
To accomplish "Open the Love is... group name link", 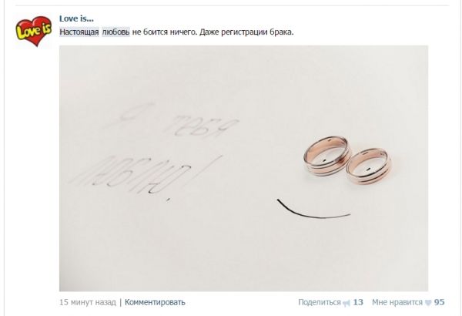I will click(x=76, y=18).
